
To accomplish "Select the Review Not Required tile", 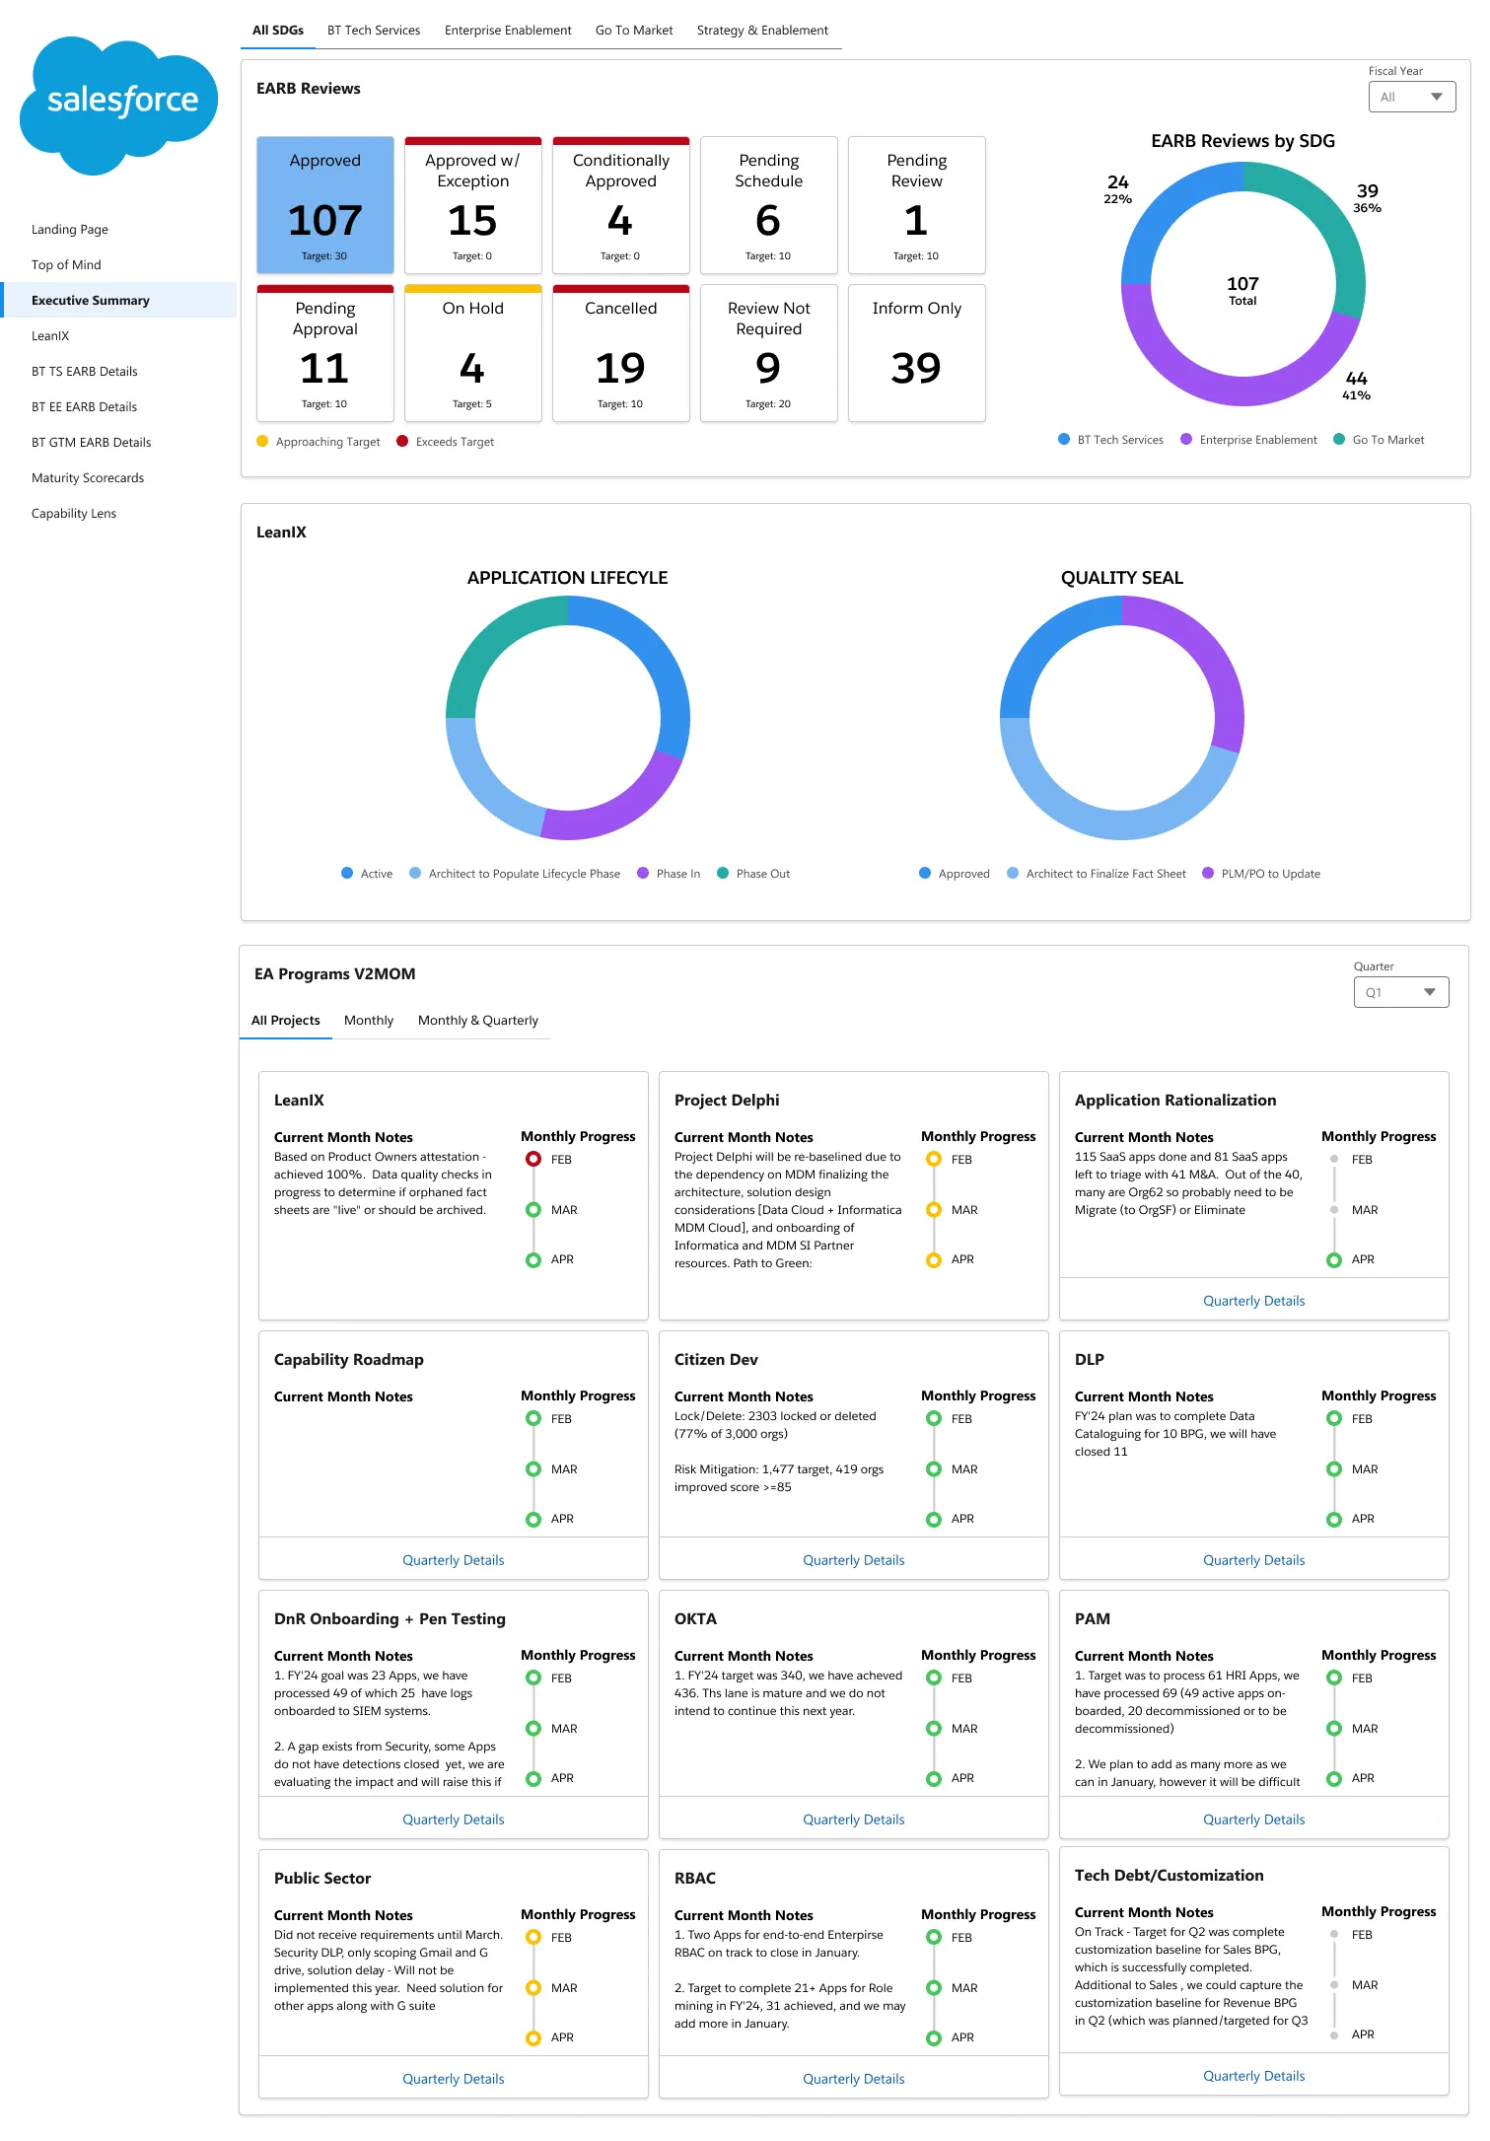I will pos(769,353).
